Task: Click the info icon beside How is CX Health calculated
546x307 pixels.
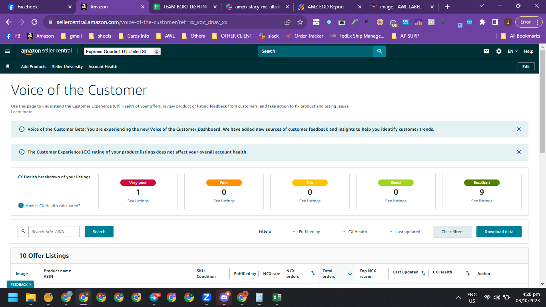Action: click(21, 205)
